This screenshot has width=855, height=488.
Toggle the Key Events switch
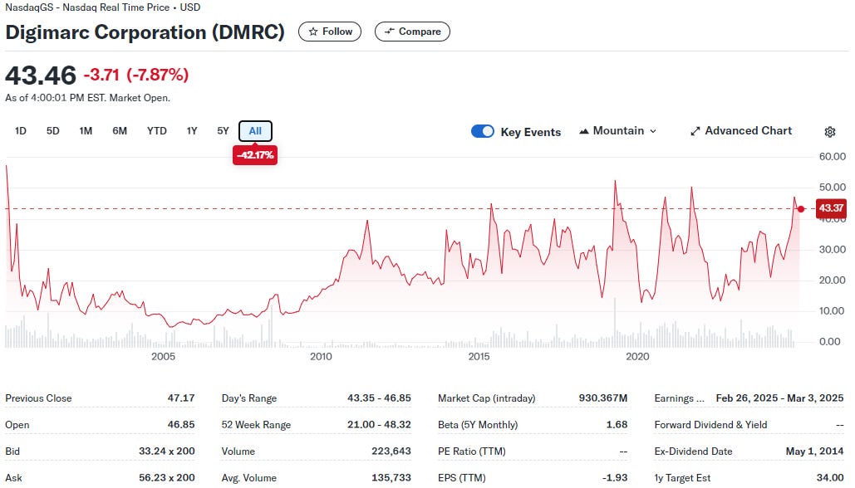click(483, 131)
